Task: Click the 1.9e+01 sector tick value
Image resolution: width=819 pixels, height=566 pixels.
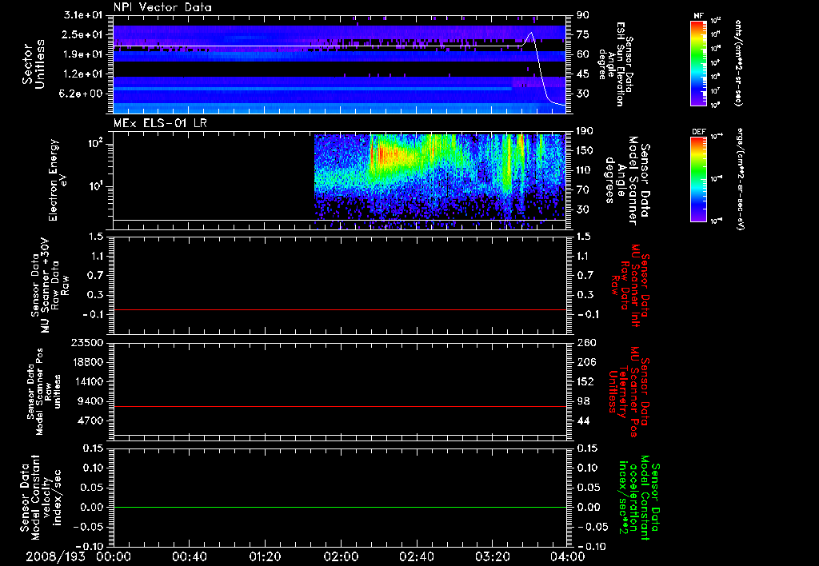Action: pyautogui.click(x=82, y=54)
